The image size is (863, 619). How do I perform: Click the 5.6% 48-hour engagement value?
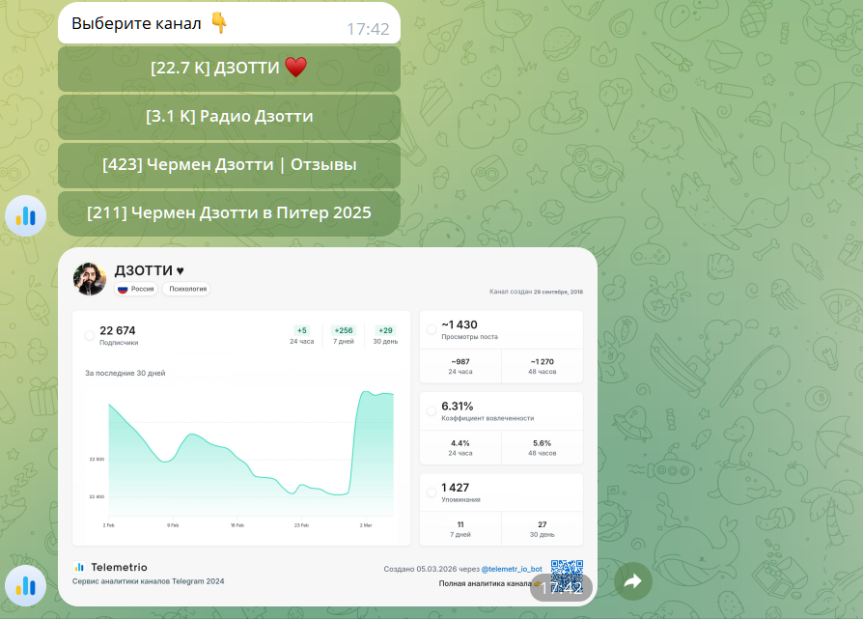click(x=543, y=443)
